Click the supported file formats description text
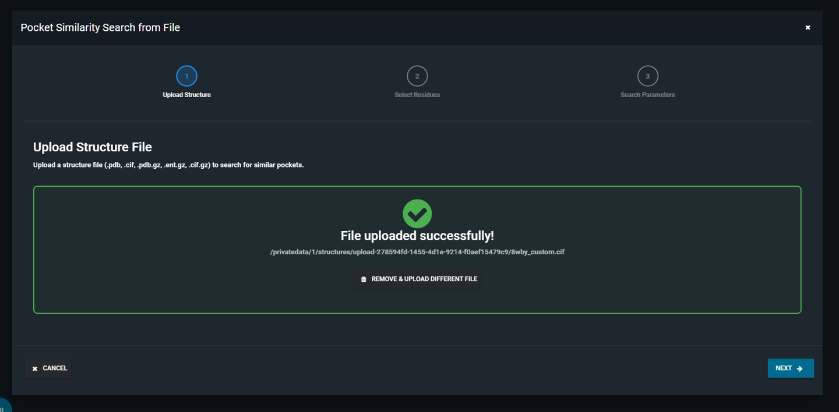839x412 pixels. 168,165
